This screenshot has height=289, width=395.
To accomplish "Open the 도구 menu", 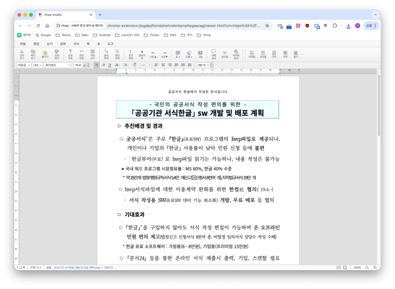I will (x=111, y=44).
